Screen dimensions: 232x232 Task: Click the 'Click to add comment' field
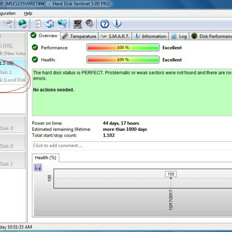[130, 146]
